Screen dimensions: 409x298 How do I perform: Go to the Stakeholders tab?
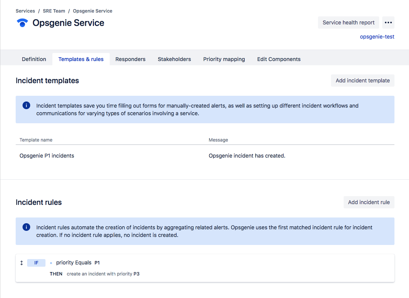174,59
